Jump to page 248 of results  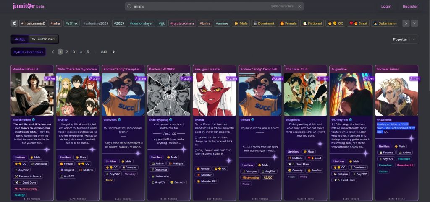104,52
